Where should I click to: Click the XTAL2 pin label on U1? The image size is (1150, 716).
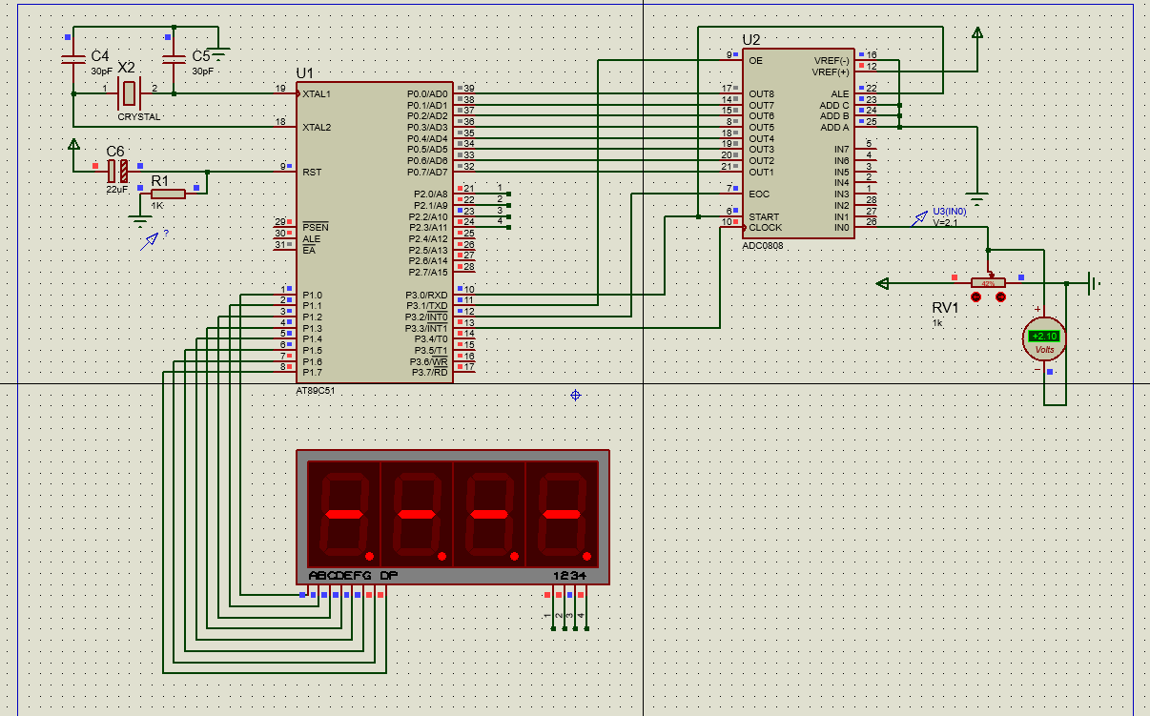click(317, 127)
